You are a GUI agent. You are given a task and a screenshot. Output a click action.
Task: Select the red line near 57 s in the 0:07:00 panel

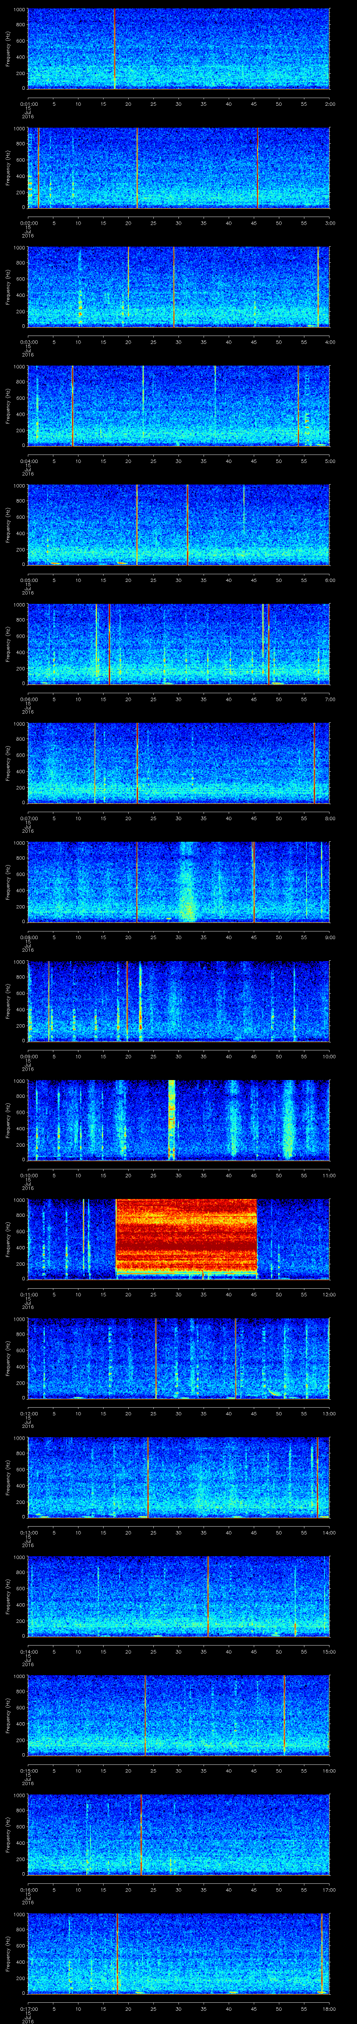tap(314, 763)
